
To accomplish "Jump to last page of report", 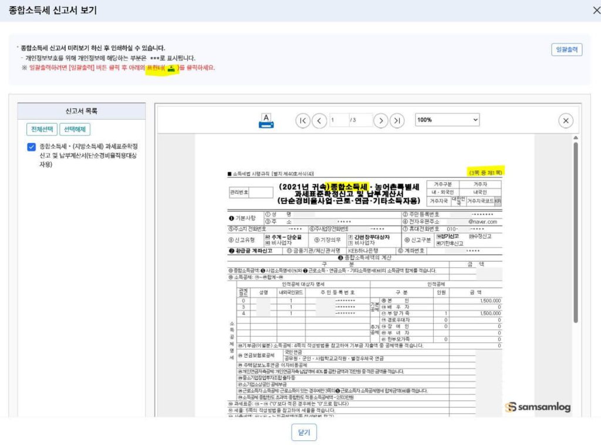I will pyautogui.click(x=397, y=121).
